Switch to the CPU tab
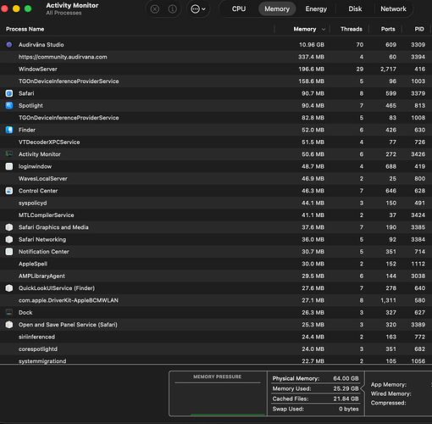432x424 pixels. [x=239, y=9]
